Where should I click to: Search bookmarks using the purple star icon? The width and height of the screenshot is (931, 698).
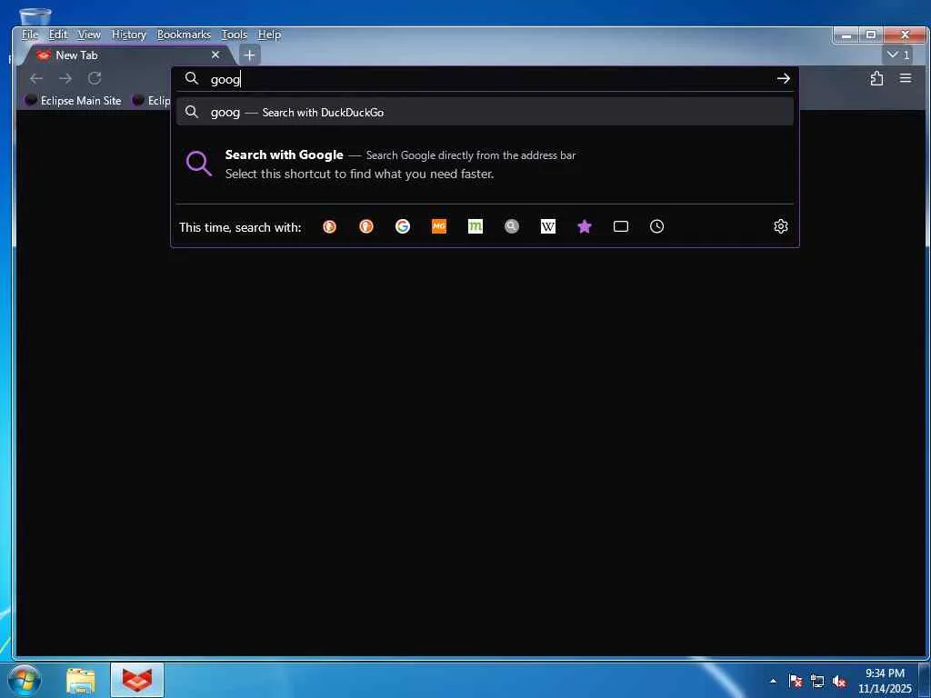pyautogui.click(x=585, y=226)
